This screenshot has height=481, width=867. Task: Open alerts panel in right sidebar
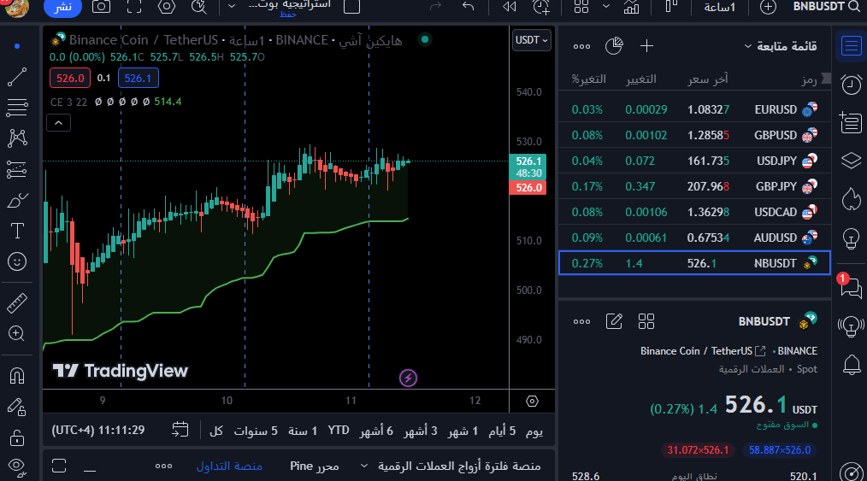point(851,85)
